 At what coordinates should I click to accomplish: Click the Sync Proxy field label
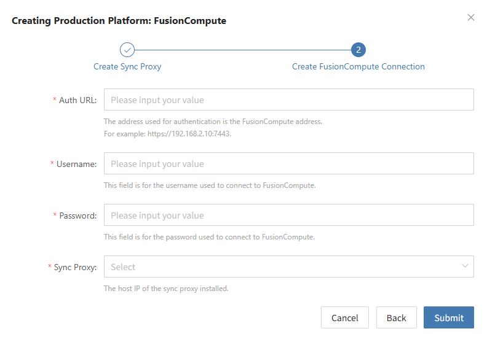click(x=75, y=268)
